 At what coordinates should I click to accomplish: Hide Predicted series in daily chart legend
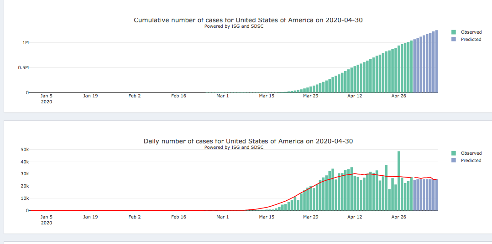coord(471,161)
